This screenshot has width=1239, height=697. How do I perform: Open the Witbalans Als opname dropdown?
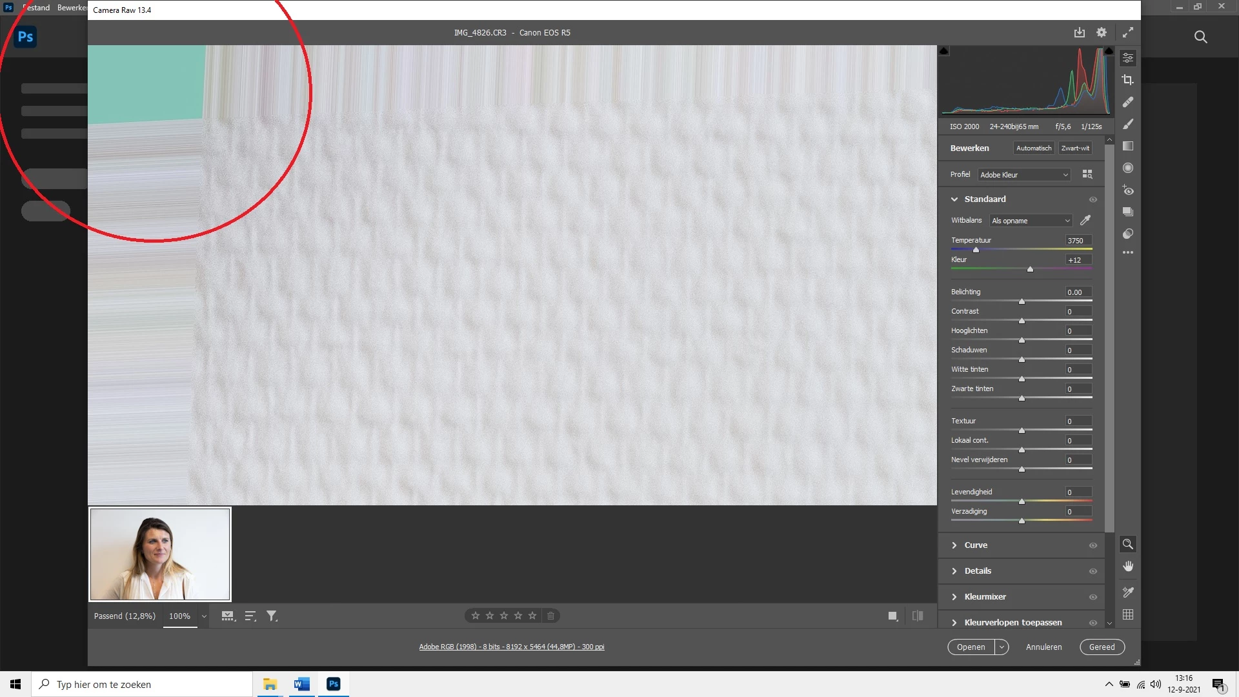coord(1031,221)
